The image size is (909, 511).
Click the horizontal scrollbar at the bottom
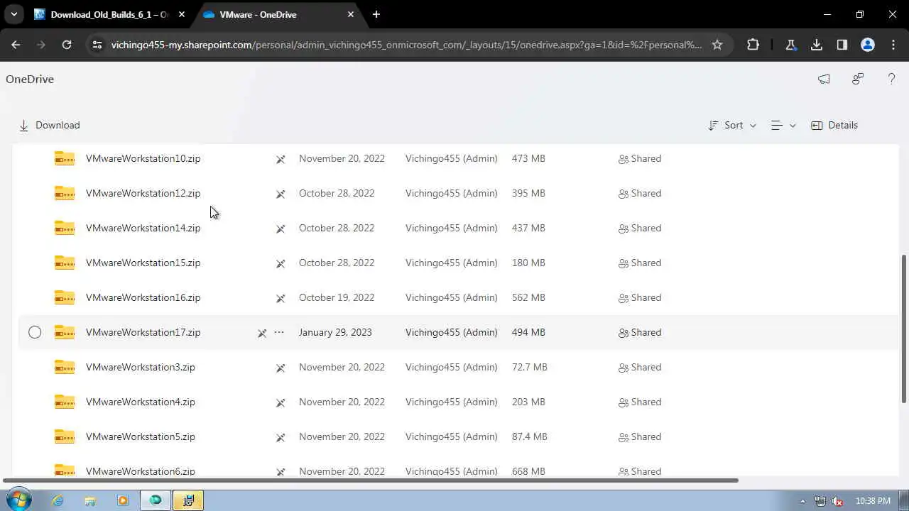371,480
